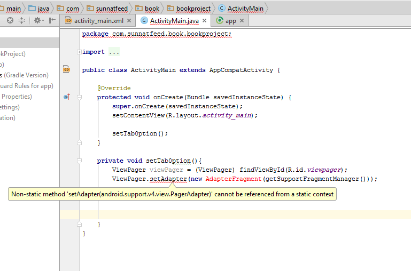Click the @Override annotation
411x271 pixels.
point(114,88)
